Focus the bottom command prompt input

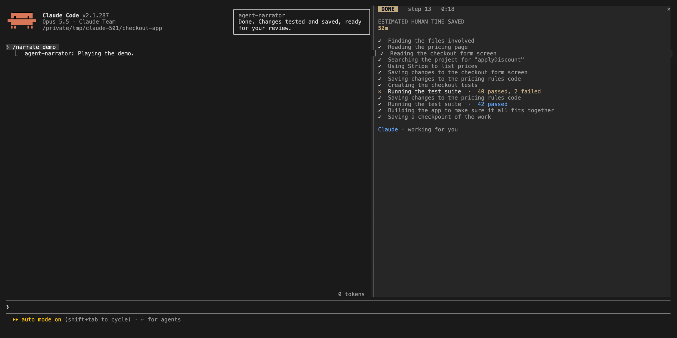point(338,307)
